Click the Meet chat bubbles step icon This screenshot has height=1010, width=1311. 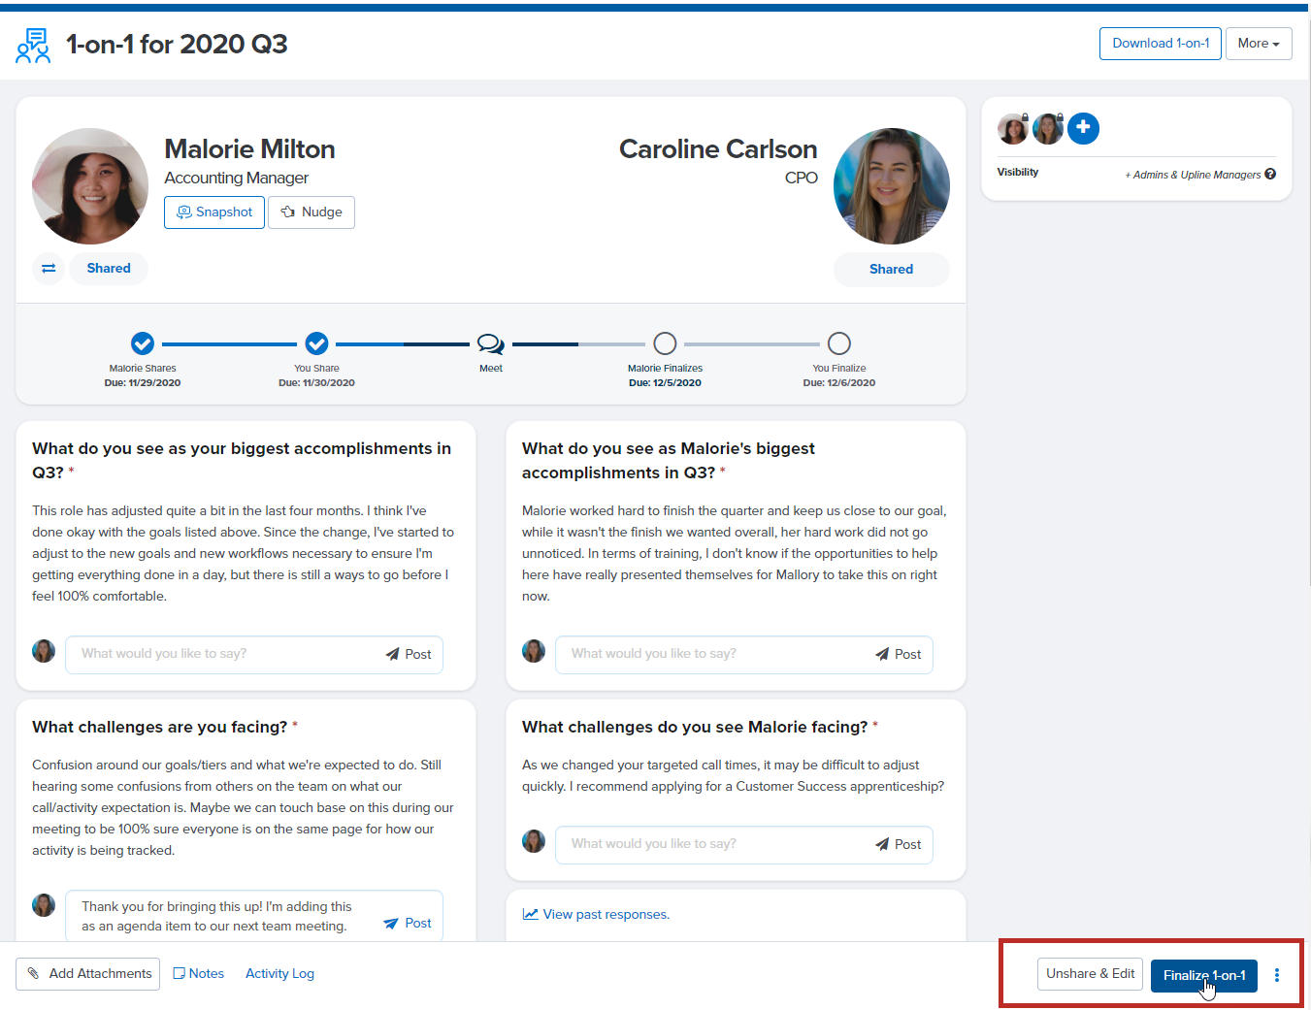pos(491,344)
